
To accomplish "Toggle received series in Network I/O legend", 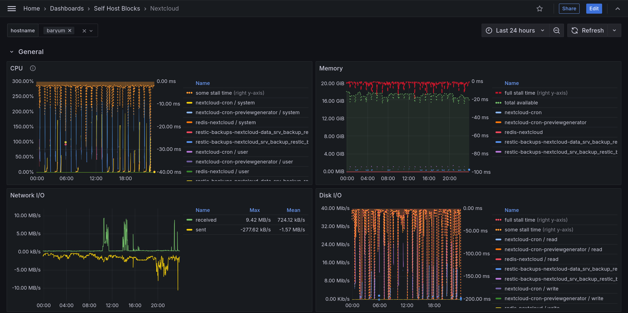I will pyautogui.click(x=206, y=220).
